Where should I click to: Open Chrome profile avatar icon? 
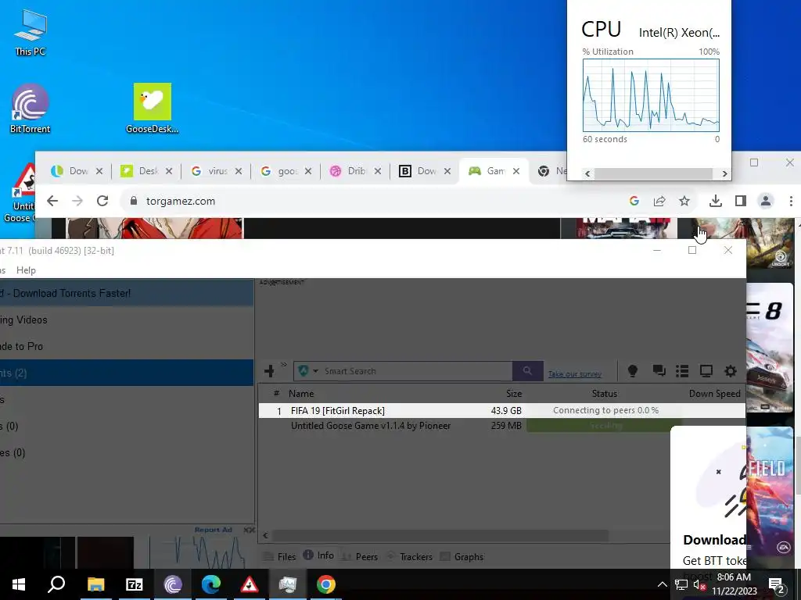click(x=766, y=201)
